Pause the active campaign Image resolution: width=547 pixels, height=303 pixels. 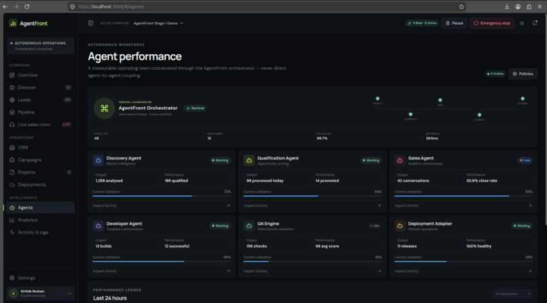tap(454, 23)
